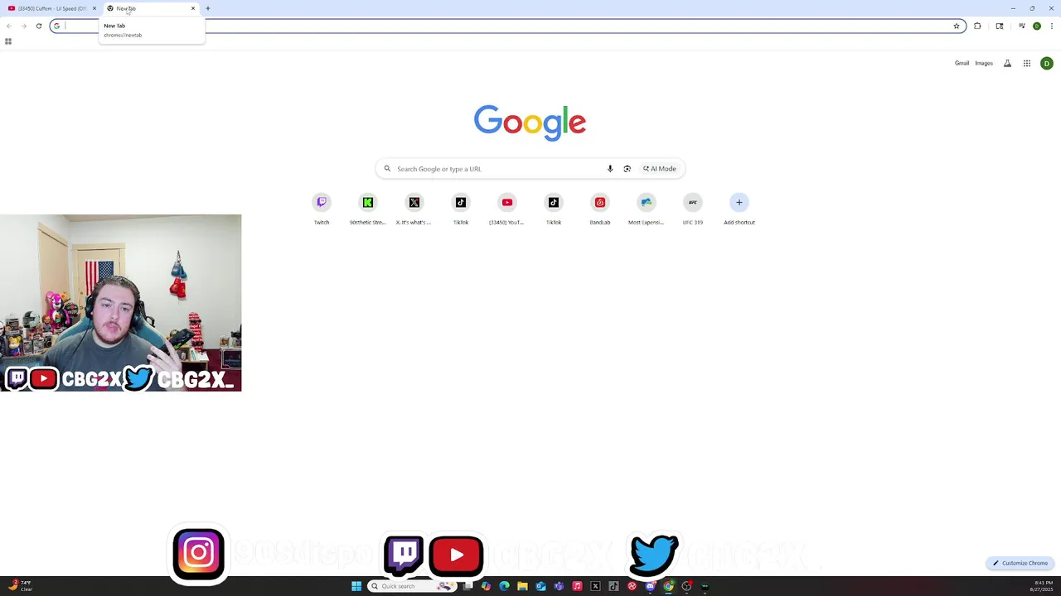The height and width of the screenshot is (596, 1061).
Task: Click the Customize Chrome button
Action: click(x=1020, y=563)
